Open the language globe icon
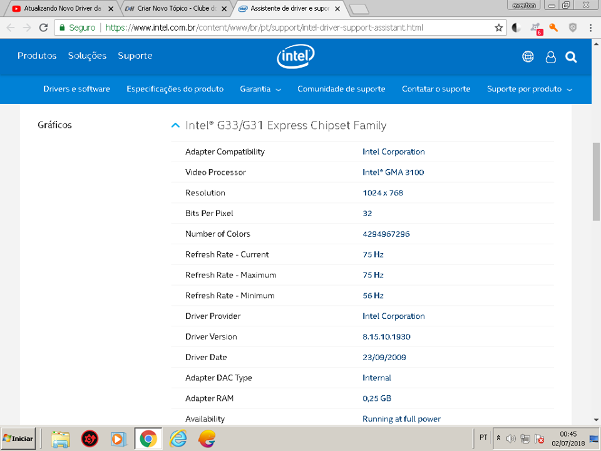 tap(528, 57)
